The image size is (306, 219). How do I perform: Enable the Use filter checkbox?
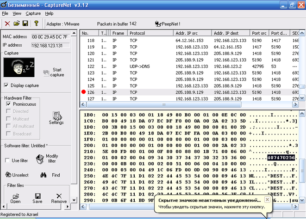[x=8, y=160]
